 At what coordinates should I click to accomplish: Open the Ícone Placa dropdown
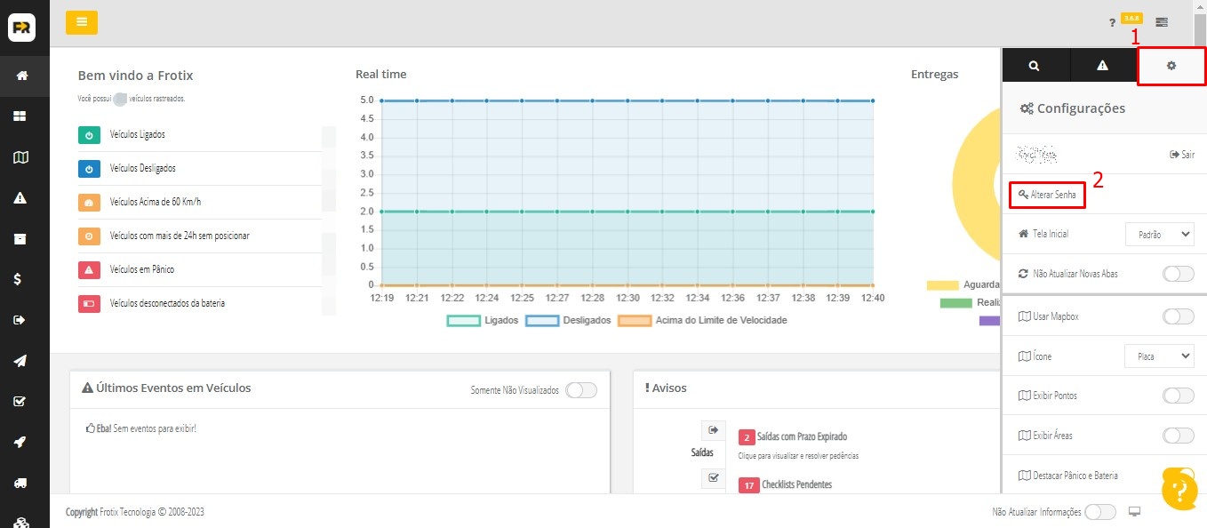[x=1159, y=356]
